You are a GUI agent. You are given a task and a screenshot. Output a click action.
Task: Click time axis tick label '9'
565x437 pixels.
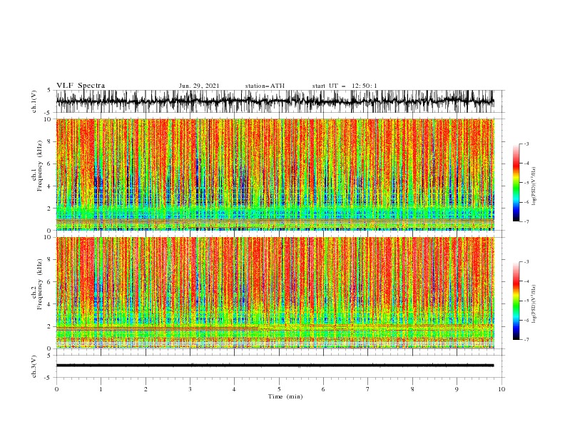pos(457,389)
